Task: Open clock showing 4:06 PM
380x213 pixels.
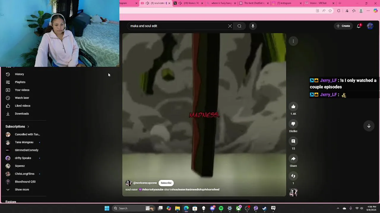Action: 372,208
